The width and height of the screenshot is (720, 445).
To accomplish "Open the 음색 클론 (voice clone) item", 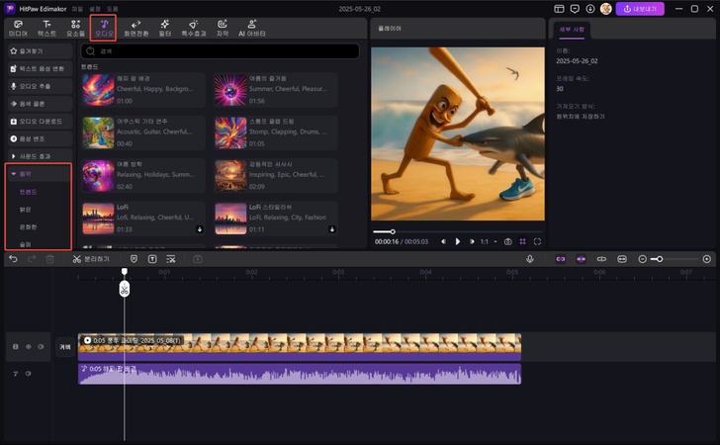I will pyautogui.click(x=40, y=104).
